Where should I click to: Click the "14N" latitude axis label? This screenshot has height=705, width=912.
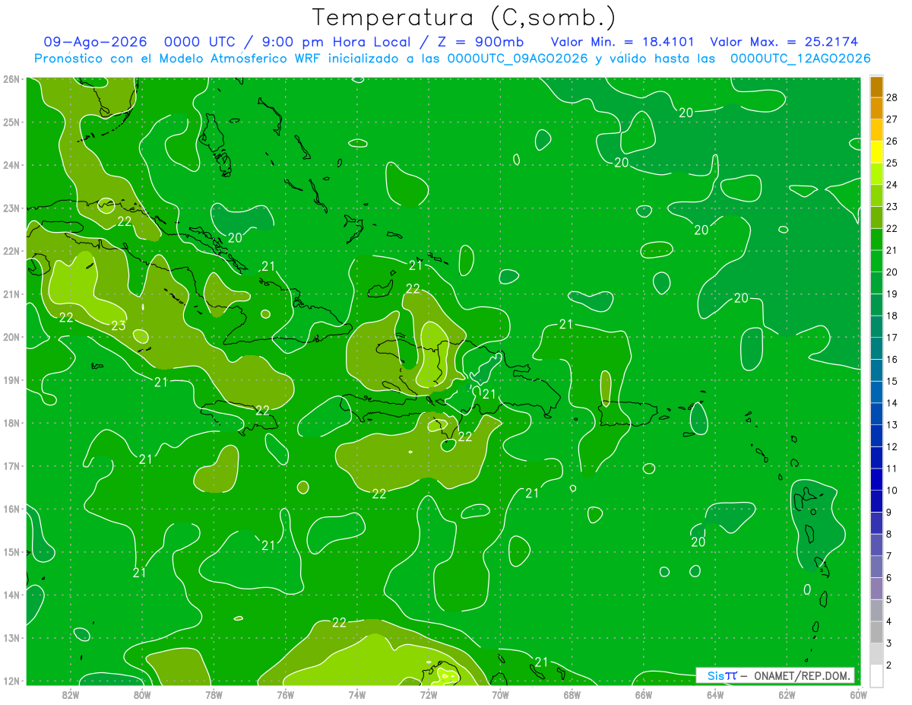11,595
